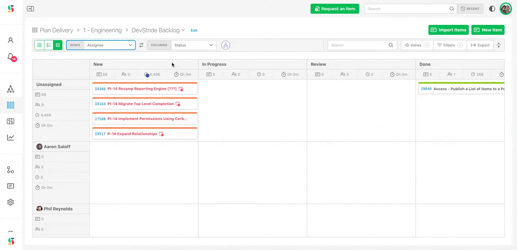The height and width of the screenshot is (250, 517).
Task: Switch to the list view layout
Action: point(49,45)
